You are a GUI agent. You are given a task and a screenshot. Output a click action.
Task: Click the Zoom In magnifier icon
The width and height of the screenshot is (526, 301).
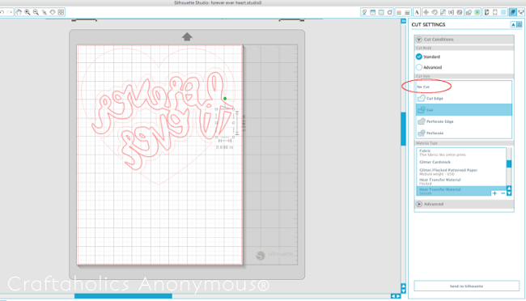[28, 12]
